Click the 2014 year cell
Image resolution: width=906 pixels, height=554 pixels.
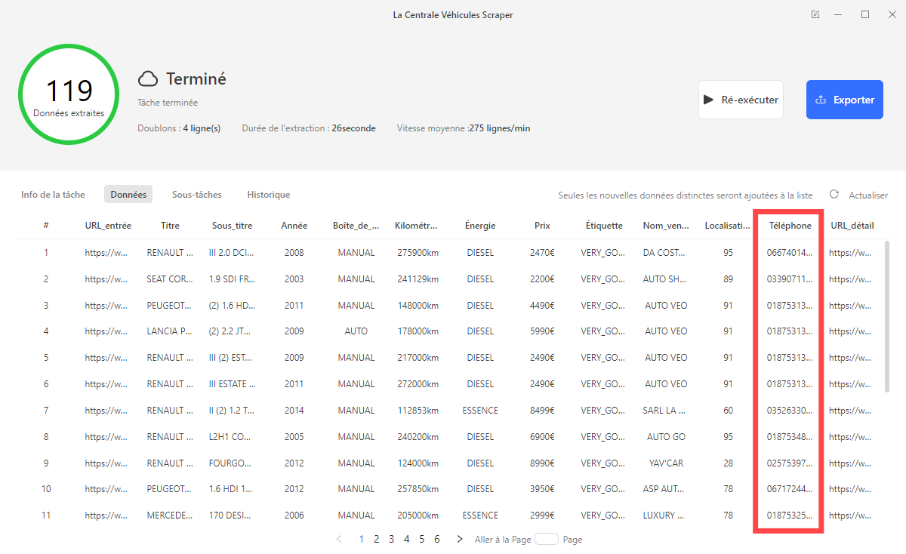[294, 411]
